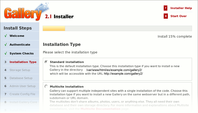198x113 pixels.
Task: Click the Start Over link
Action: 179,16
